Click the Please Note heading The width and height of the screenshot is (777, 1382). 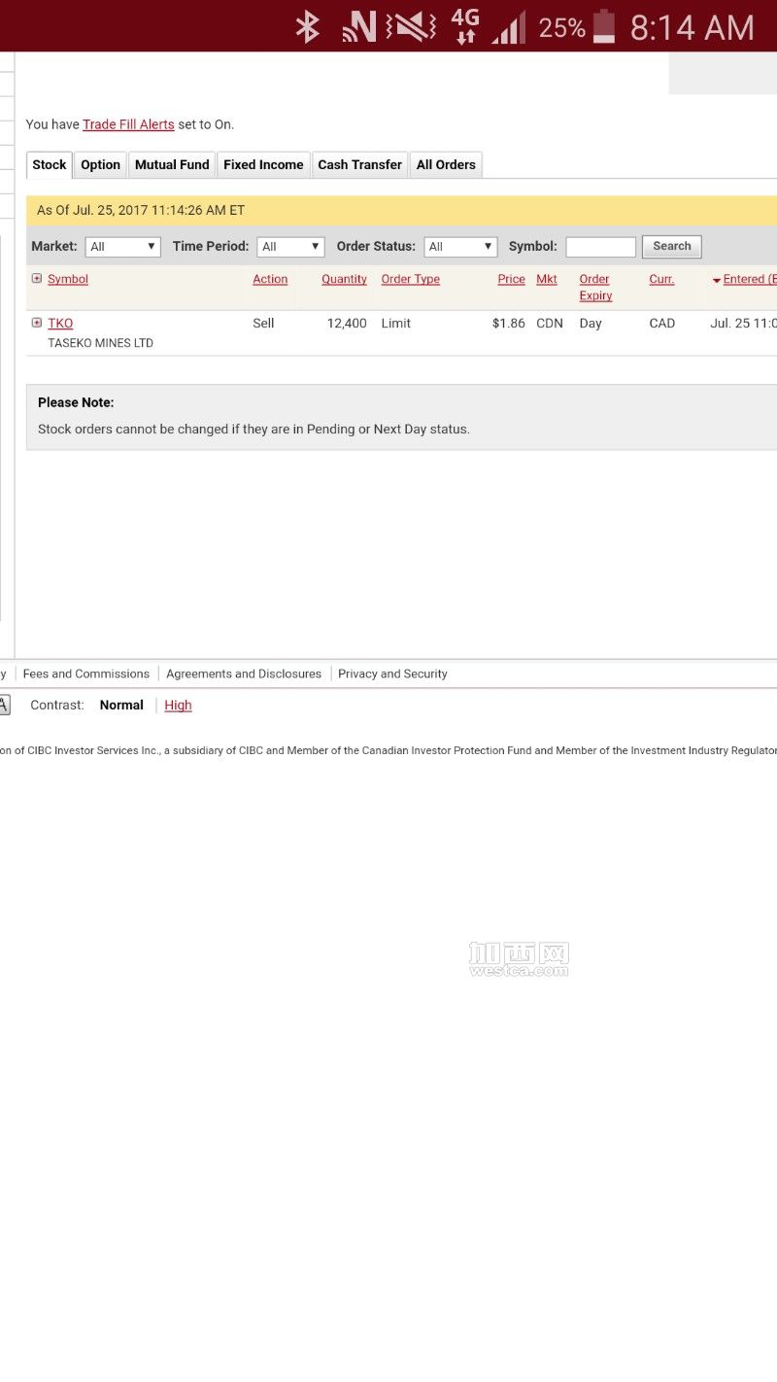[x=76, y=402]
